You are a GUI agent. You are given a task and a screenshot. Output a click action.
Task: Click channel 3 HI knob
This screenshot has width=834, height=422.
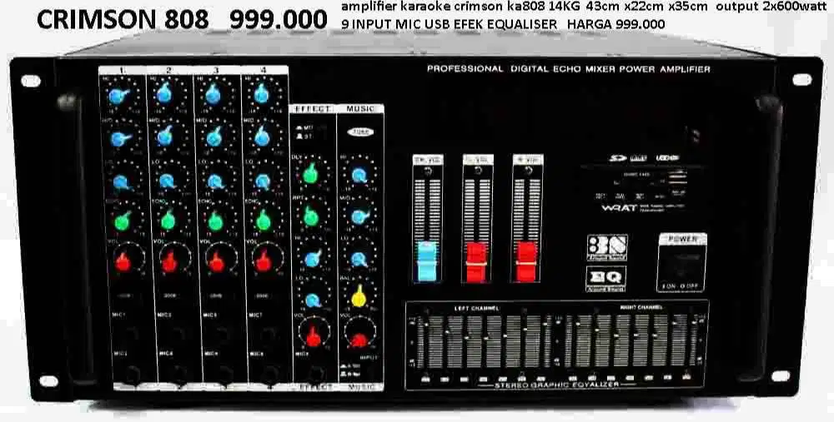coord(213,95)
